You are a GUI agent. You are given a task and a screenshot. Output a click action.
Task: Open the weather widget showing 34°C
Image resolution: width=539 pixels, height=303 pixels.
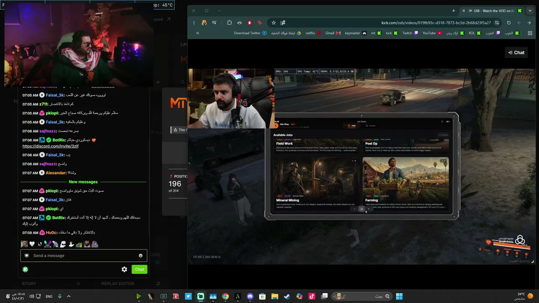click(x=524, y=296)
